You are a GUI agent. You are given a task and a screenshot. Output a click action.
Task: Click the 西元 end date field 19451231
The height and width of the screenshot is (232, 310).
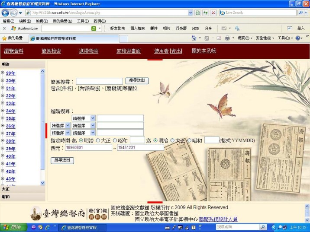point(140,147)
